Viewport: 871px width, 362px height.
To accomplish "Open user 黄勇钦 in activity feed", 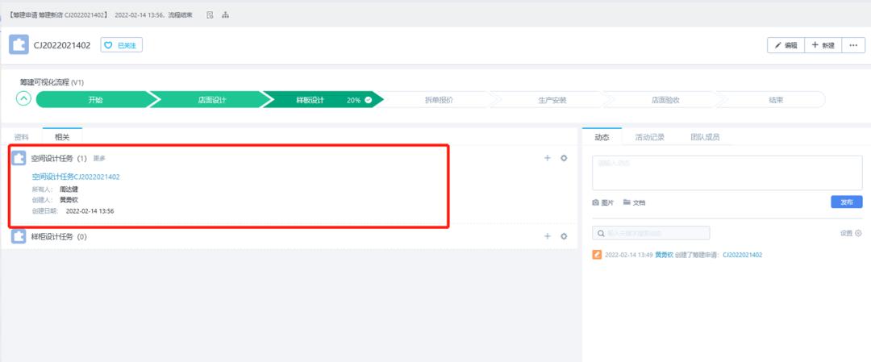I will pyautogui.click(x=664, y=256).
